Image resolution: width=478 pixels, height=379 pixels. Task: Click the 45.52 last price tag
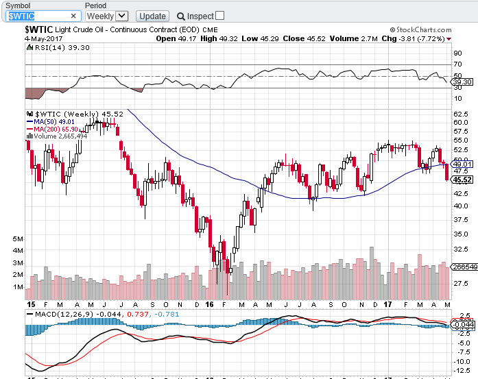[462, 180]
